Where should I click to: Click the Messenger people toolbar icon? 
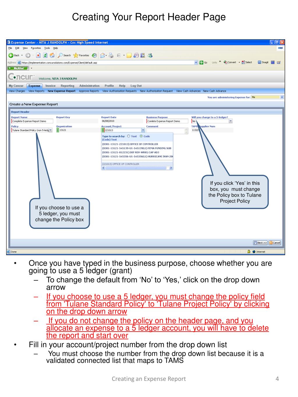point(150,55)
